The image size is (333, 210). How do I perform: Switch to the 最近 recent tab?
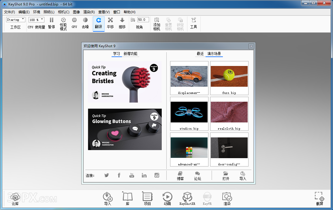[x=200, y=54]
